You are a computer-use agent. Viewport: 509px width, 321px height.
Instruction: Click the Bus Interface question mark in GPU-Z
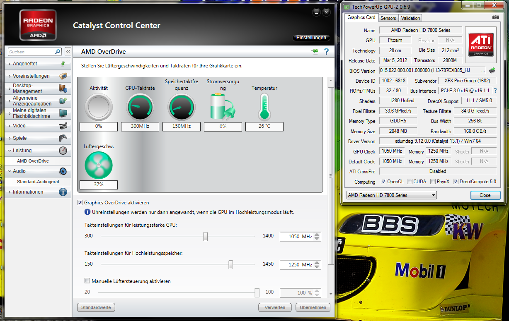pos(495,91)
